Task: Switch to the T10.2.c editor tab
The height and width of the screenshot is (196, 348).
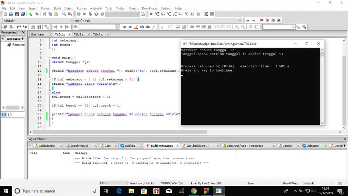Action: point(79,34)
